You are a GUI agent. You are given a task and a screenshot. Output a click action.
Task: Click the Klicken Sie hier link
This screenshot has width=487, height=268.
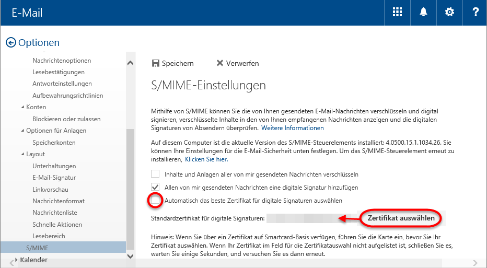pos(206,159)
